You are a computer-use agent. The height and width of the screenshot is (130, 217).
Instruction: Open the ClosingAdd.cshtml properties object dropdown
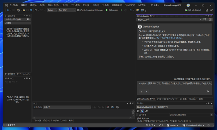175,107
